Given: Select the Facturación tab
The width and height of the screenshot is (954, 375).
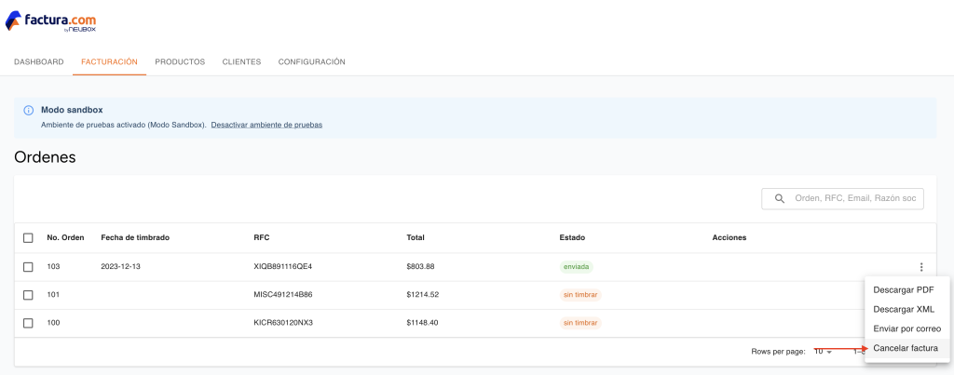Looking at the screenshot, I should [x=110, y=62].
